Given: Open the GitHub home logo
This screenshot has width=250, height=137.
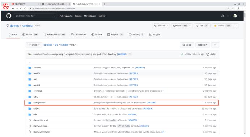Looking at the screenshot, I should pyautogui.click(x=9, y=16).
